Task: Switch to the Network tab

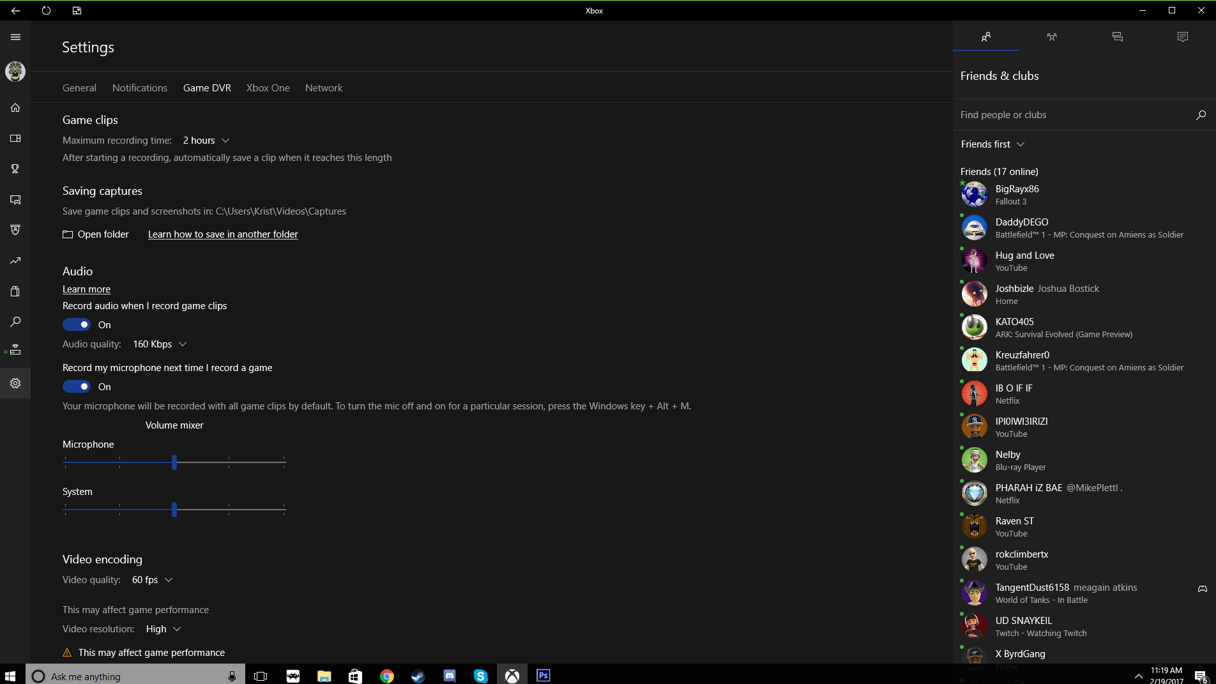Action: (x=324, y=88)
